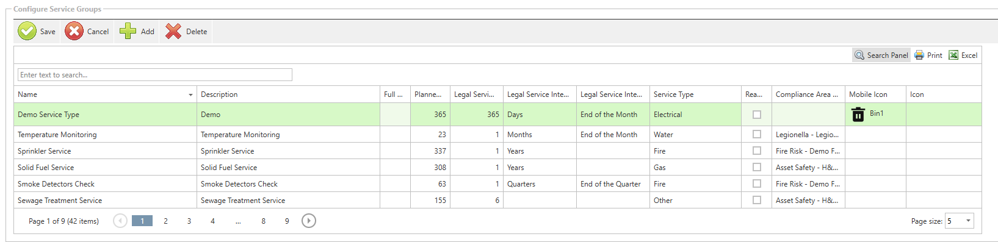Toggle the Search Panel magnifier button

(x=881, y=55)
